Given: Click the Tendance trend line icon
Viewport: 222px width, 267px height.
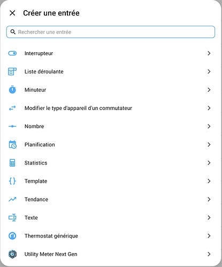Looking at the screenshot, I should 12,199.
